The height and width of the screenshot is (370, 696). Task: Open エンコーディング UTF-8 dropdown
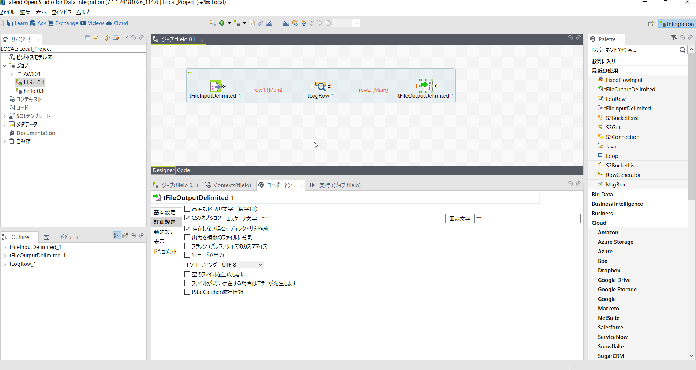243,264
